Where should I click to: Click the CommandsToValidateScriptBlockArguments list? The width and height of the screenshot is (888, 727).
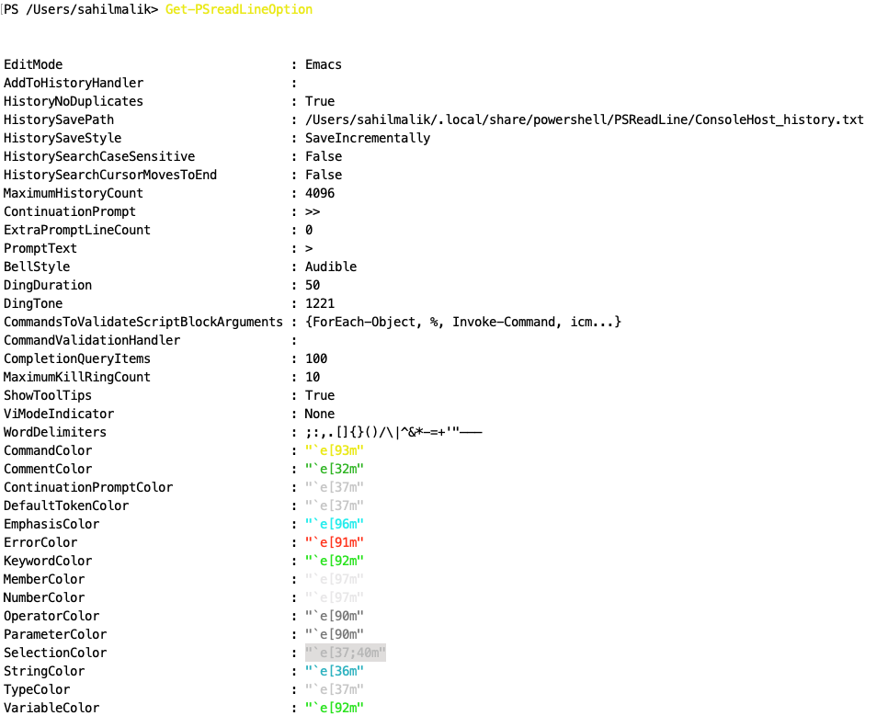coord(462,322)
